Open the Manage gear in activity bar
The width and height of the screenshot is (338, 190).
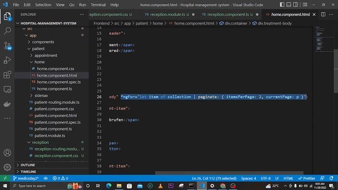(x=7, y=167)
